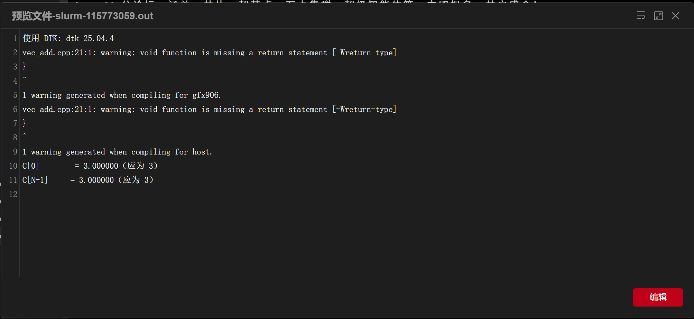Click closing brace on line 7
The height and width of the screenshot is (319, 694).
24,123
